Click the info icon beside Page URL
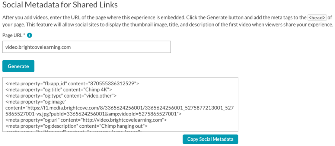335x146 pixels. 30,35
